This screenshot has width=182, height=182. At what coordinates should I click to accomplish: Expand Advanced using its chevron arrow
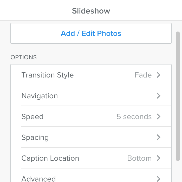click(x=159, y=179)
